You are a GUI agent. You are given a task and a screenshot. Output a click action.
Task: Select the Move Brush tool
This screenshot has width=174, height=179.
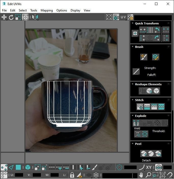(144, 57)
